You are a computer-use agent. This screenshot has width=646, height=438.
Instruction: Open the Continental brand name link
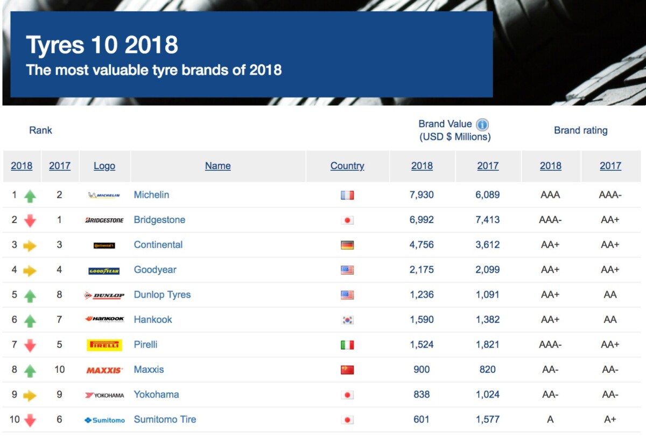(x=158, y=245)
